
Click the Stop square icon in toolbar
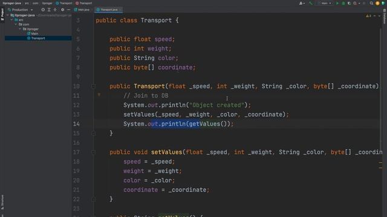364,3
